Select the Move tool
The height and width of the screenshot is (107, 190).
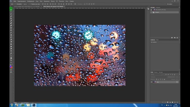(x=11, y=10)
